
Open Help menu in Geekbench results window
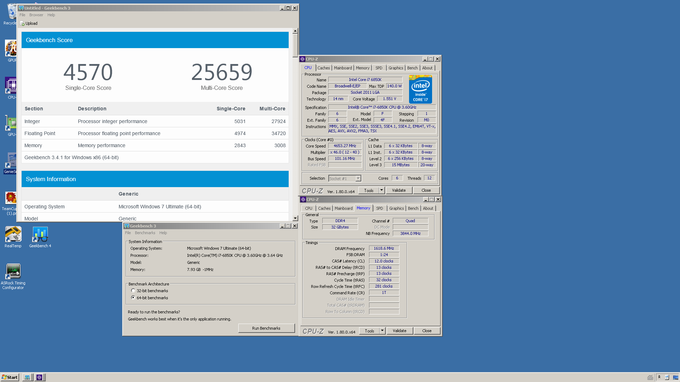tap(51, 15)
